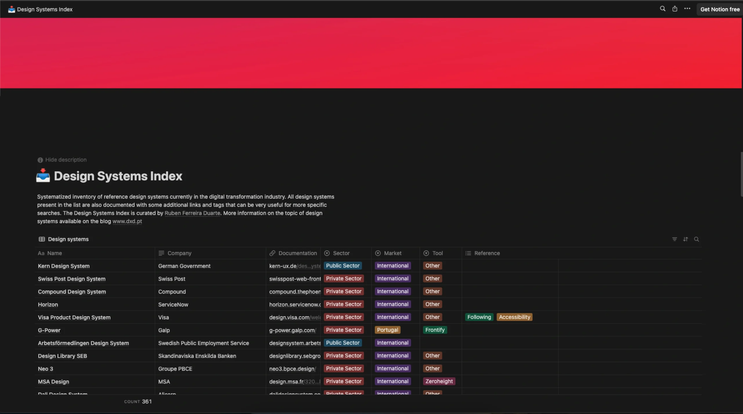Click Following reference tag
The image size is (743, 414).
479,317
